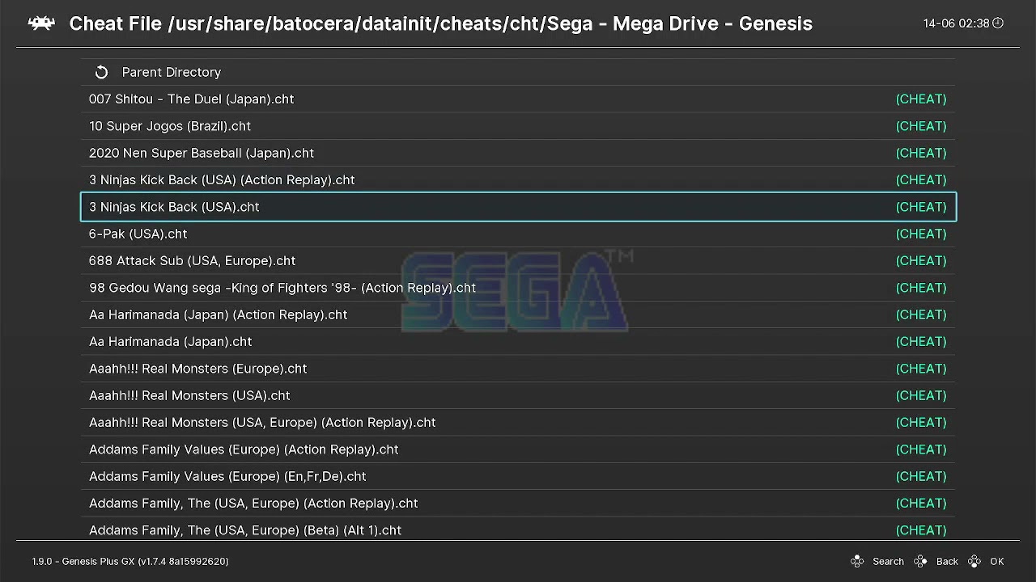The image size is (1036, 582).
Task: Click (CHEAT) tag on Aa Harimanada (Japan).cht row
Action: point(921,341)
